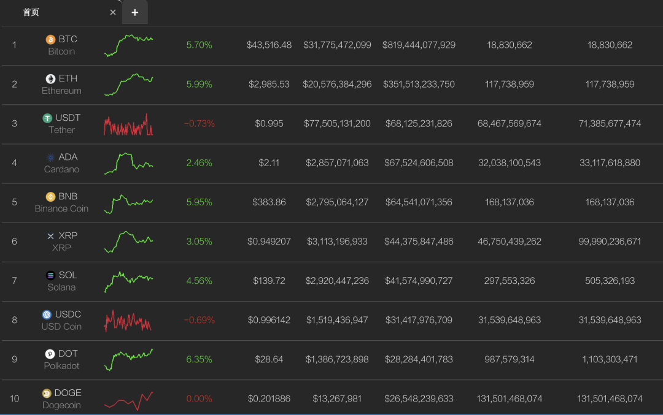Viewport: 663px width, 415px height.
Task: Click the $77,505,131,200 USDT volume
Action: [x=337, y=124]
